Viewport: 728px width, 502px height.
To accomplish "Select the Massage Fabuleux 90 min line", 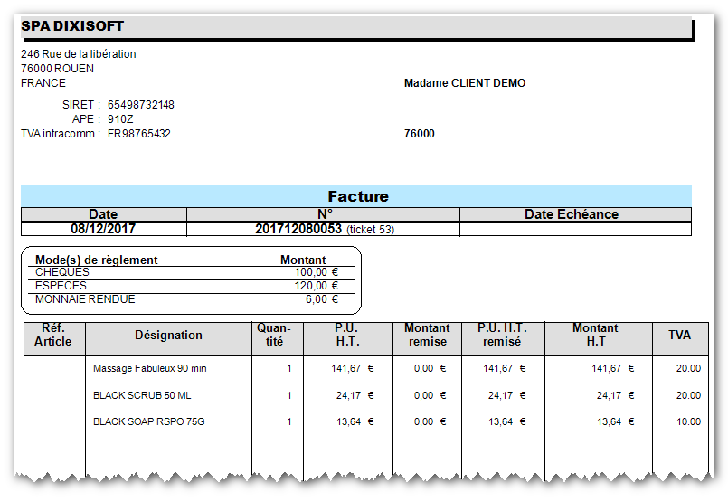I will [x=150, y=368].
